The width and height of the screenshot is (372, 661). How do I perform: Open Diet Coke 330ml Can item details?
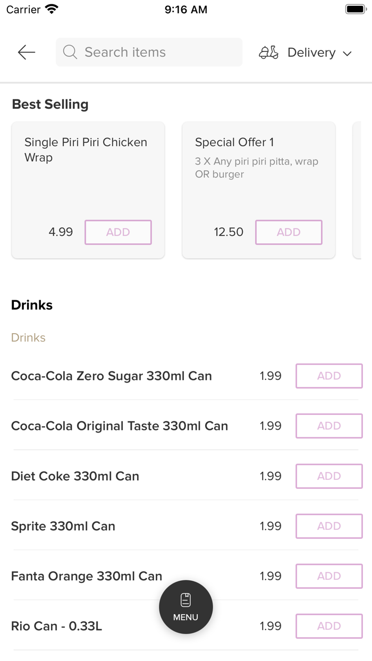click(75, 476)
